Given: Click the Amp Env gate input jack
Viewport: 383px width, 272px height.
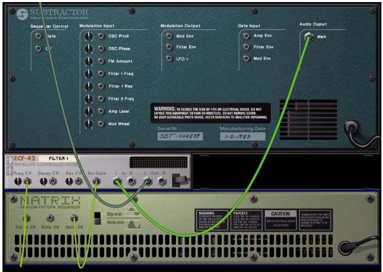Looking at the screenshot, I should tap(246, 36).
